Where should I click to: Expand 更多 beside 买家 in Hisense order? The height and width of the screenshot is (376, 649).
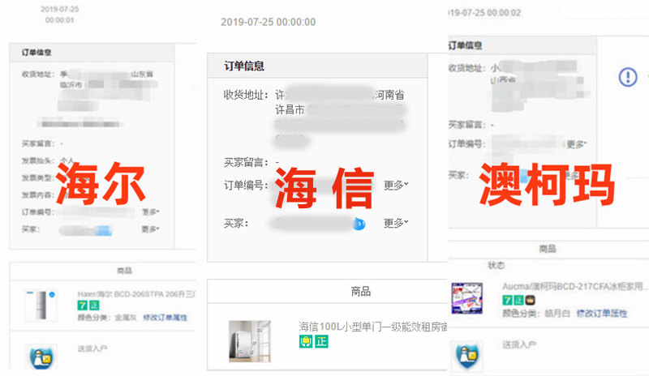click(396, 223)
